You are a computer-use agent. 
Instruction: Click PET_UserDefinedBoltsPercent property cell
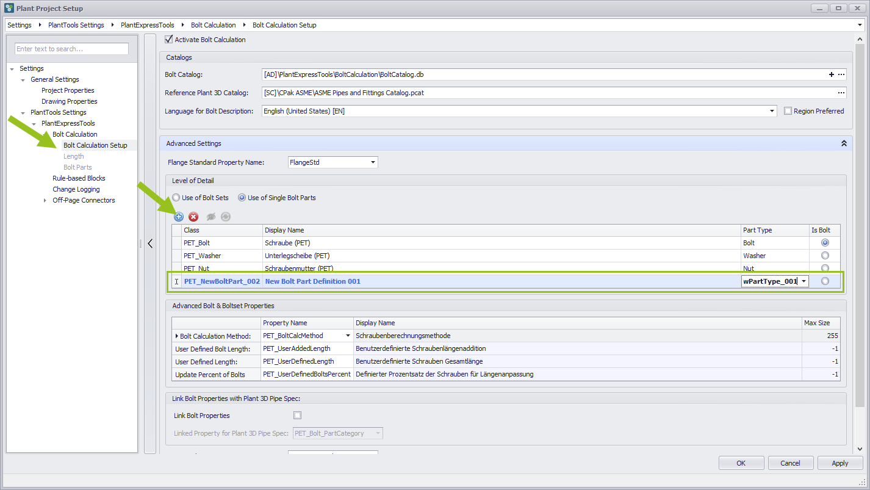coord(307,374)
